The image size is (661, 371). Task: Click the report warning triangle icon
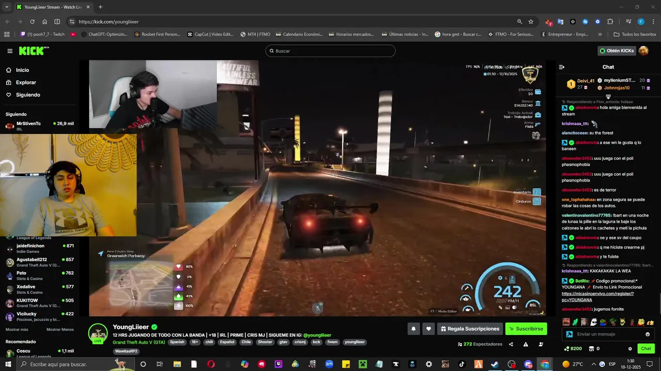[x=526, y=344]
